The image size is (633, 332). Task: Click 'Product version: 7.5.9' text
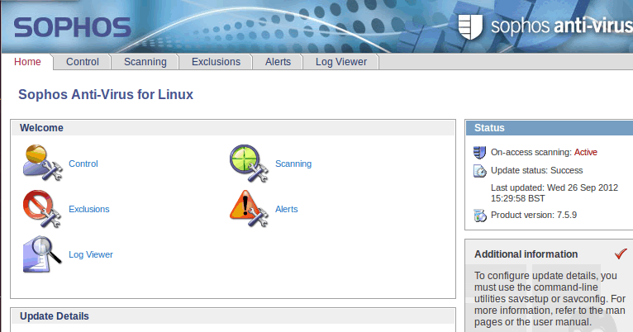534,215
